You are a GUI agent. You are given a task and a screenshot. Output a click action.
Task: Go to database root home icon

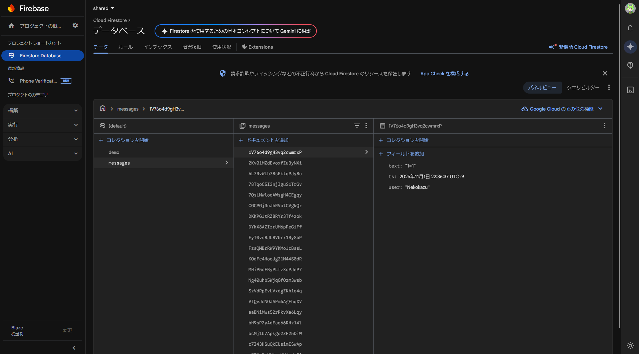pos(103,109)
